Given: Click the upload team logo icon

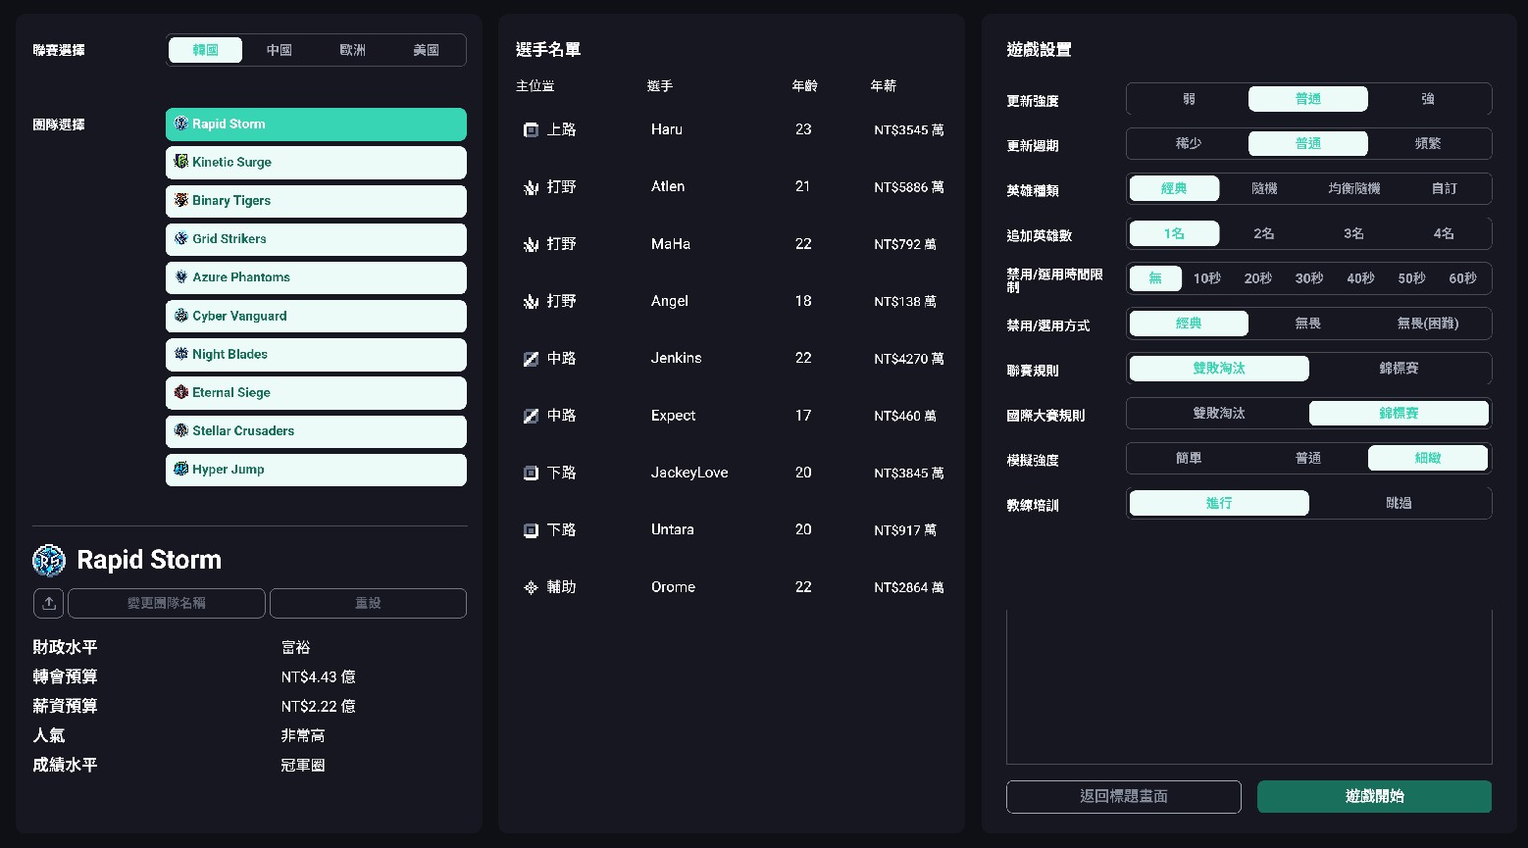Looking at the screenshot, I should [x=48, y=603].
